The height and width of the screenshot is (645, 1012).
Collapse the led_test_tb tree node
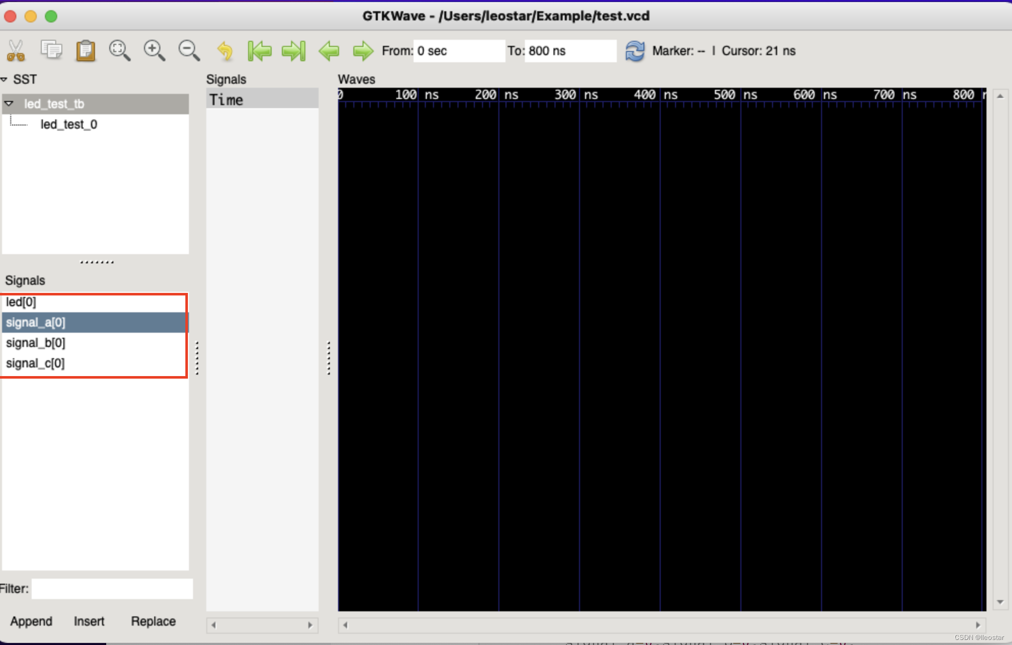click(x=9, y=103)
